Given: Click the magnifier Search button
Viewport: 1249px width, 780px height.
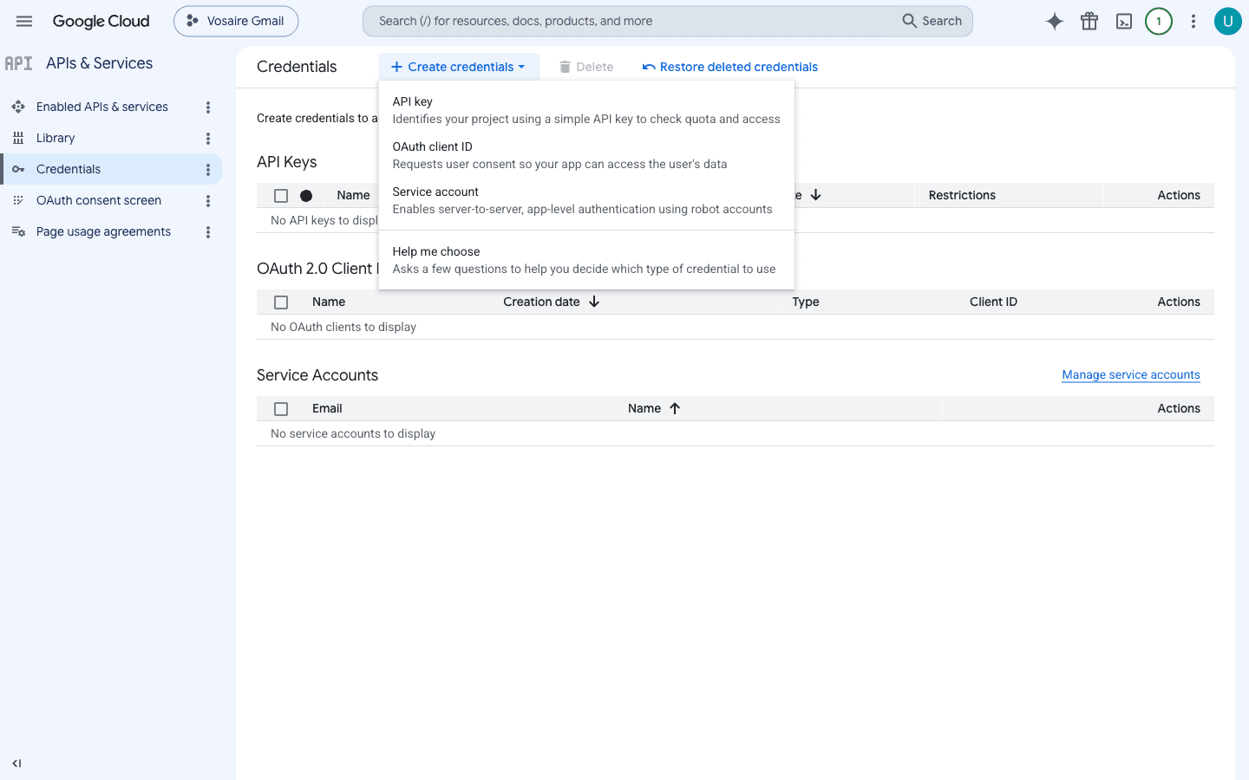Looking at the screenshot, I should coord(932,21).
